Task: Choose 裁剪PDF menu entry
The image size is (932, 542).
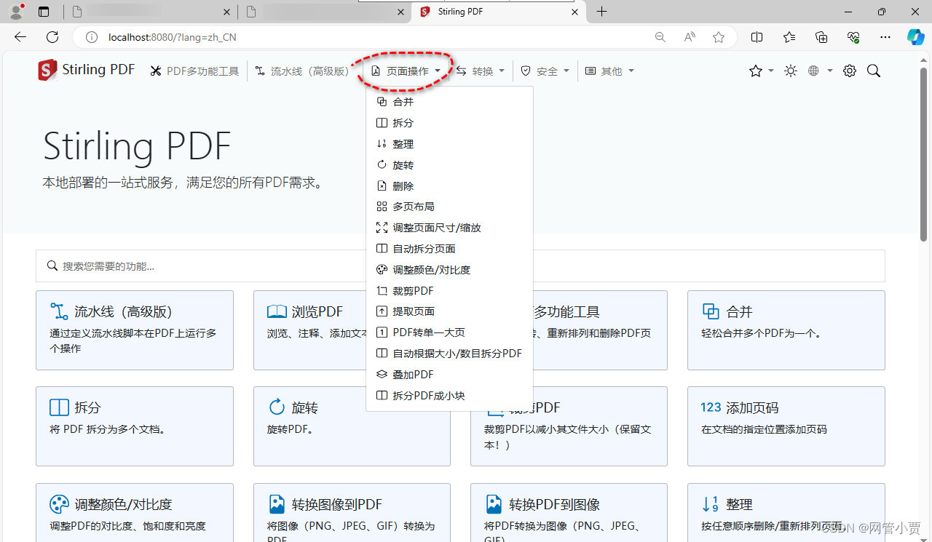Action: point(449,291)
